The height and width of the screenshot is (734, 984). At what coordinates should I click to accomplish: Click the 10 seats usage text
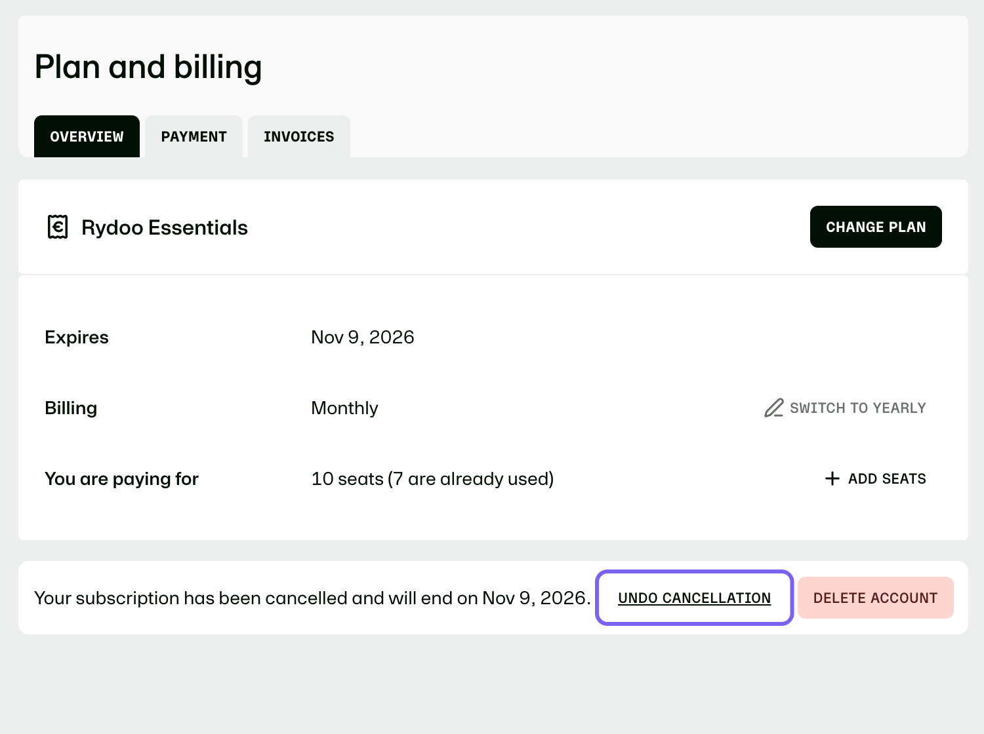pyautogui.click(x=432, y=478)
